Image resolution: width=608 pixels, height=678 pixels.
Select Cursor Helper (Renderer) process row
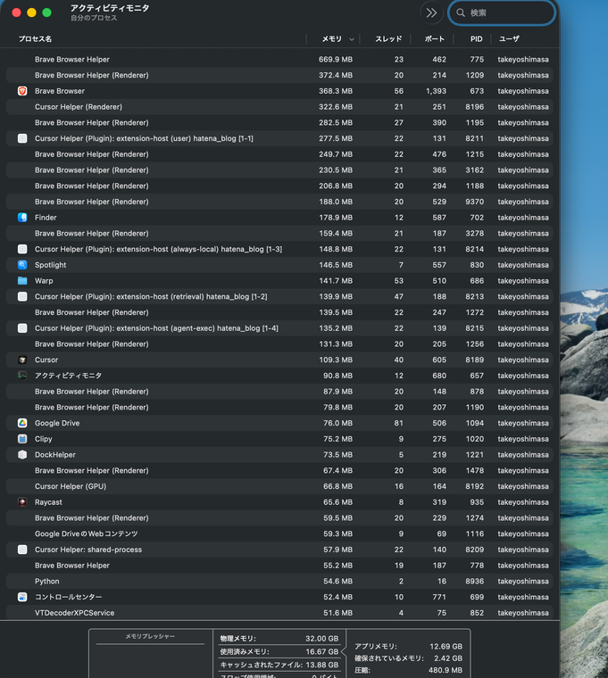click(x=279, y=107)
